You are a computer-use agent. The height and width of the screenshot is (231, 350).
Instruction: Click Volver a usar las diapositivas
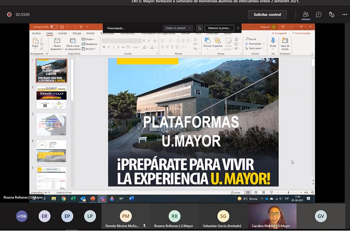[x=73, y=44]
